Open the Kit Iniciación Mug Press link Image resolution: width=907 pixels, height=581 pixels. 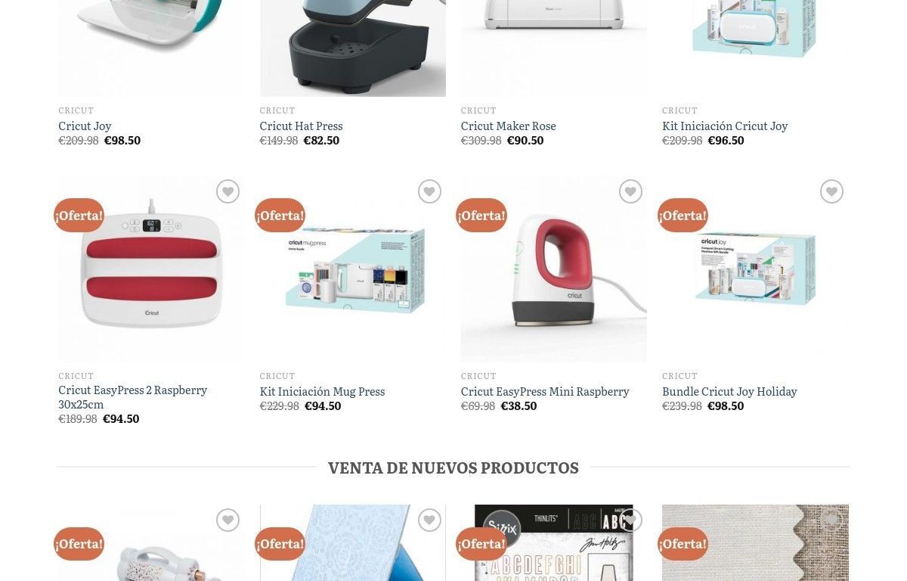click(322, 392)
